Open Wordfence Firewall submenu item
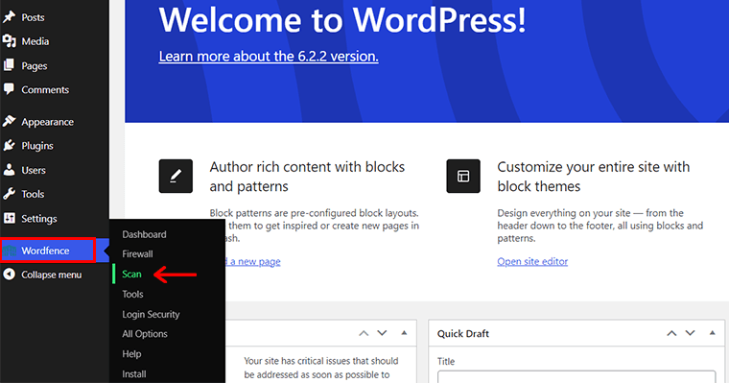Screen dimensions: 729x383 pos(137,253)
